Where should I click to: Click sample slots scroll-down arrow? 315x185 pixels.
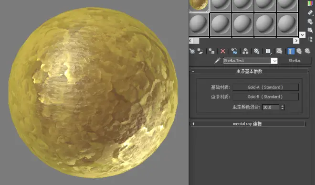coord(302,35)
